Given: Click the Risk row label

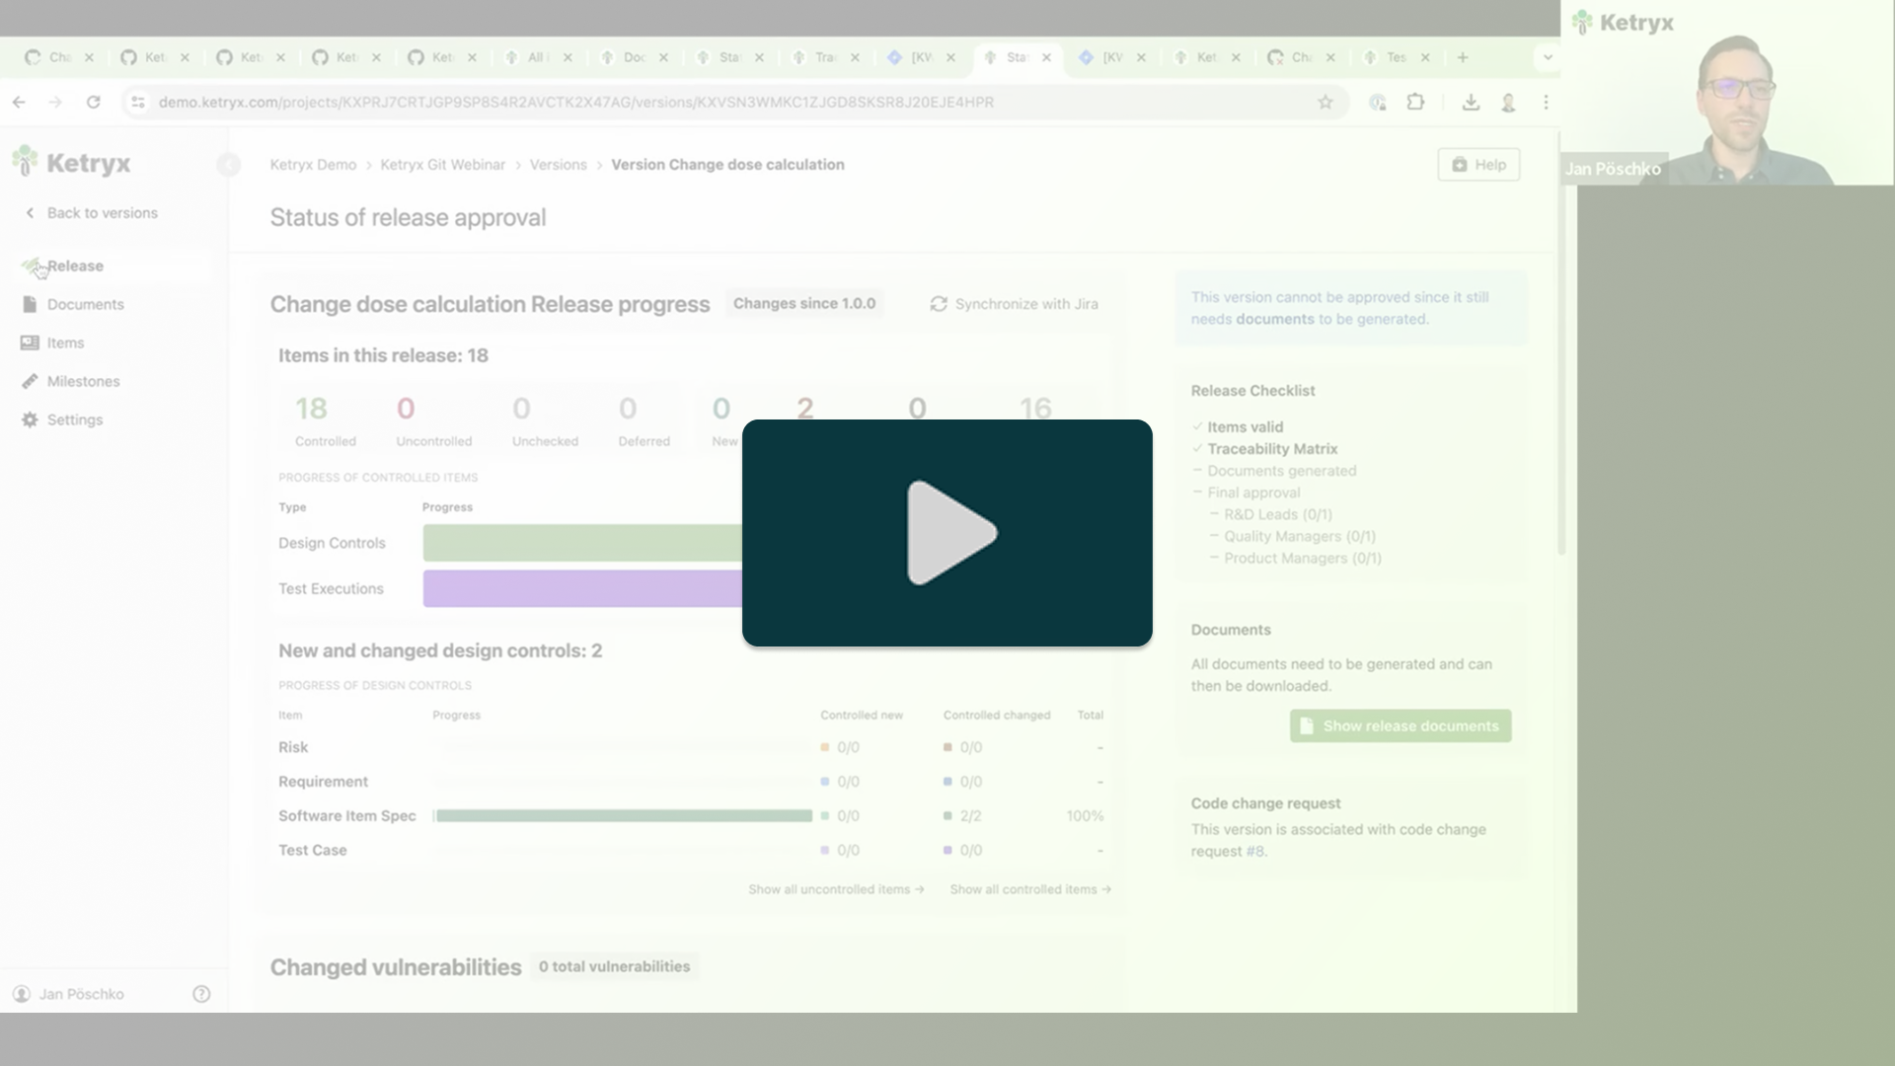Looking at the screenshot, I should coord(293,747).
